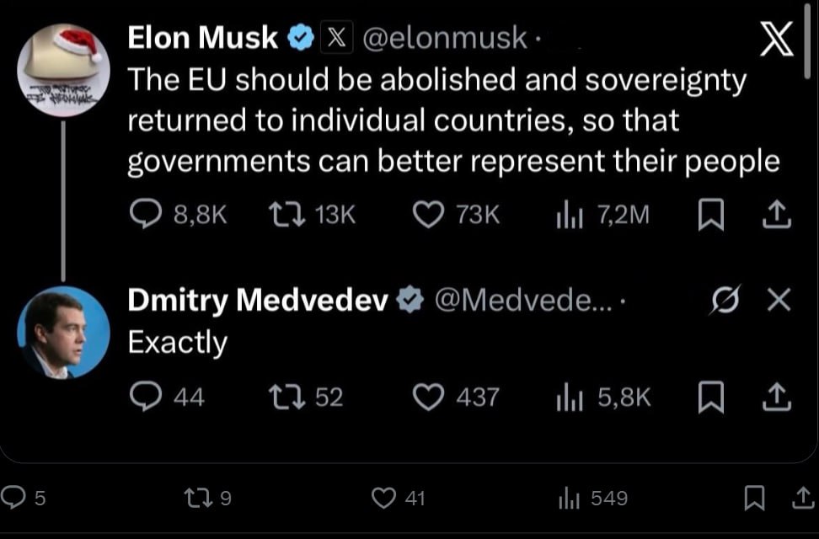This screenshot has height=539, width=819.
Task: Repost Medvedev's reply with 52 reposts
Action: pyautogui.click(x=281, y=397)
